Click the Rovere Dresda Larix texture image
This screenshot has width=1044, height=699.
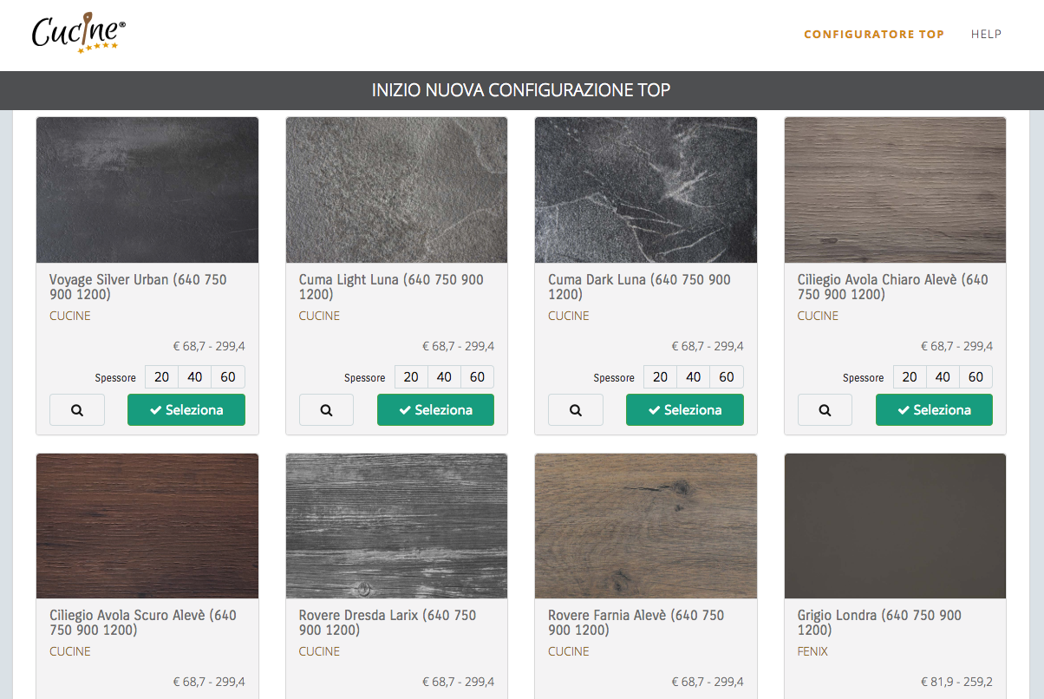396,526
